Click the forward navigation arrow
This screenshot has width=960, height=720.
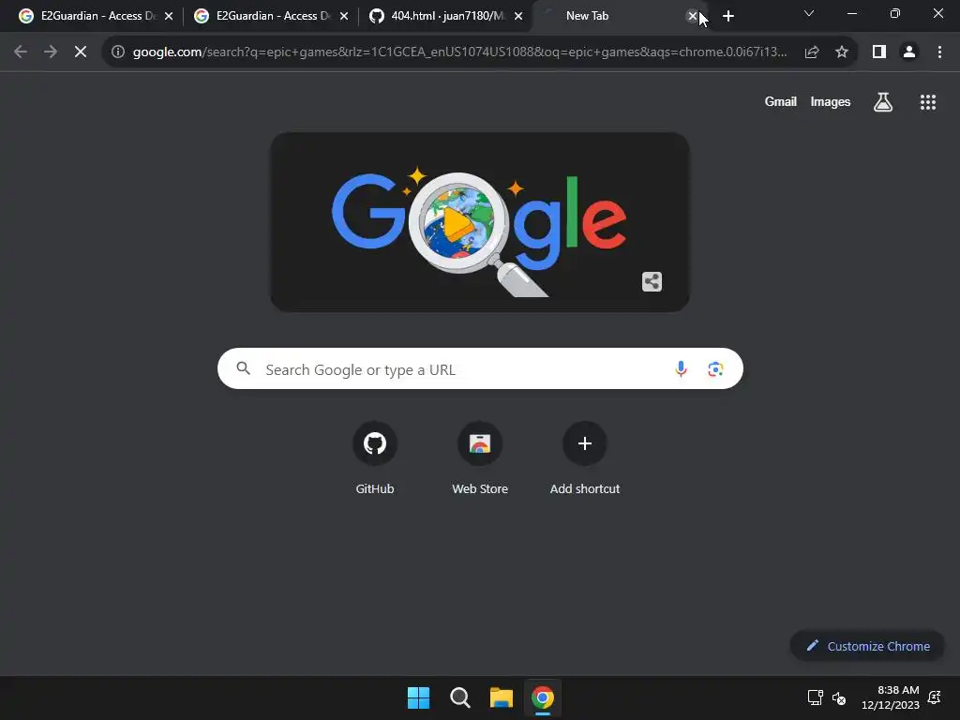51,52
